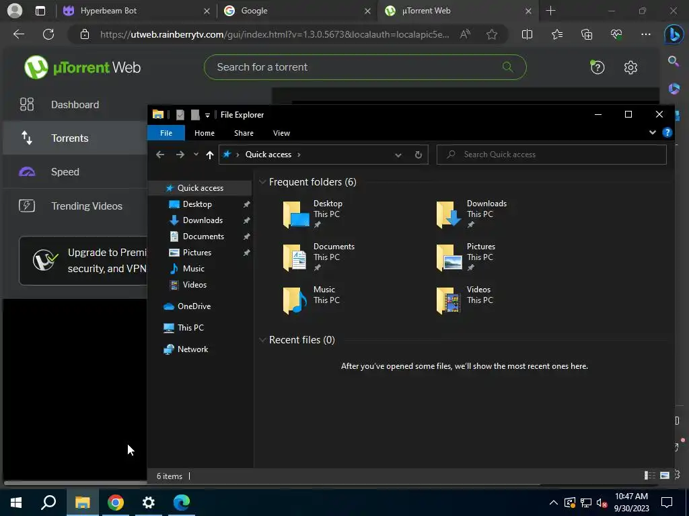Screen dimensions: 689x516
Task: Select the Desktop frequent folder icon
Action: [x=296, y=214]
